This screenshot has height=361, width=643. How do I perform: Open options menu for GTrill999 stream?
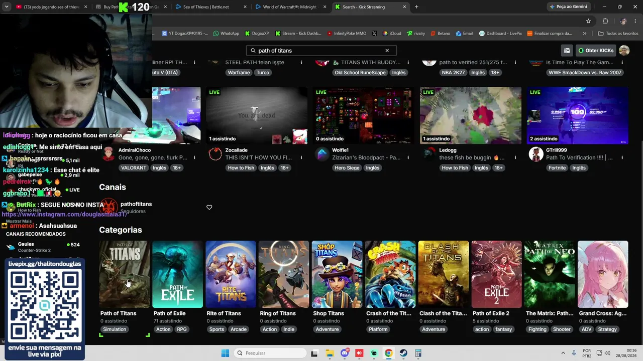click(x=622, y=157)
